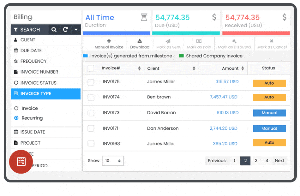Click the plus icon on Manual Invoice
The height and width of the screenshot is (196, 300).
point(109,41)
